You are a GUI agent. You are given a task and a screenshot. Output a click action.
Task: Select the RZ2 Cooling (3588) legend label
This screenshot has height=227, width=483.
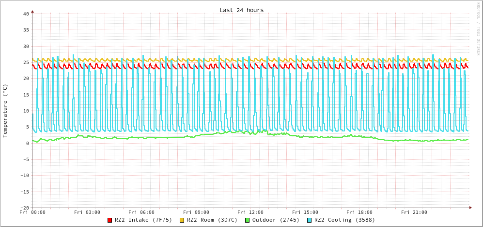click(344, 220)
